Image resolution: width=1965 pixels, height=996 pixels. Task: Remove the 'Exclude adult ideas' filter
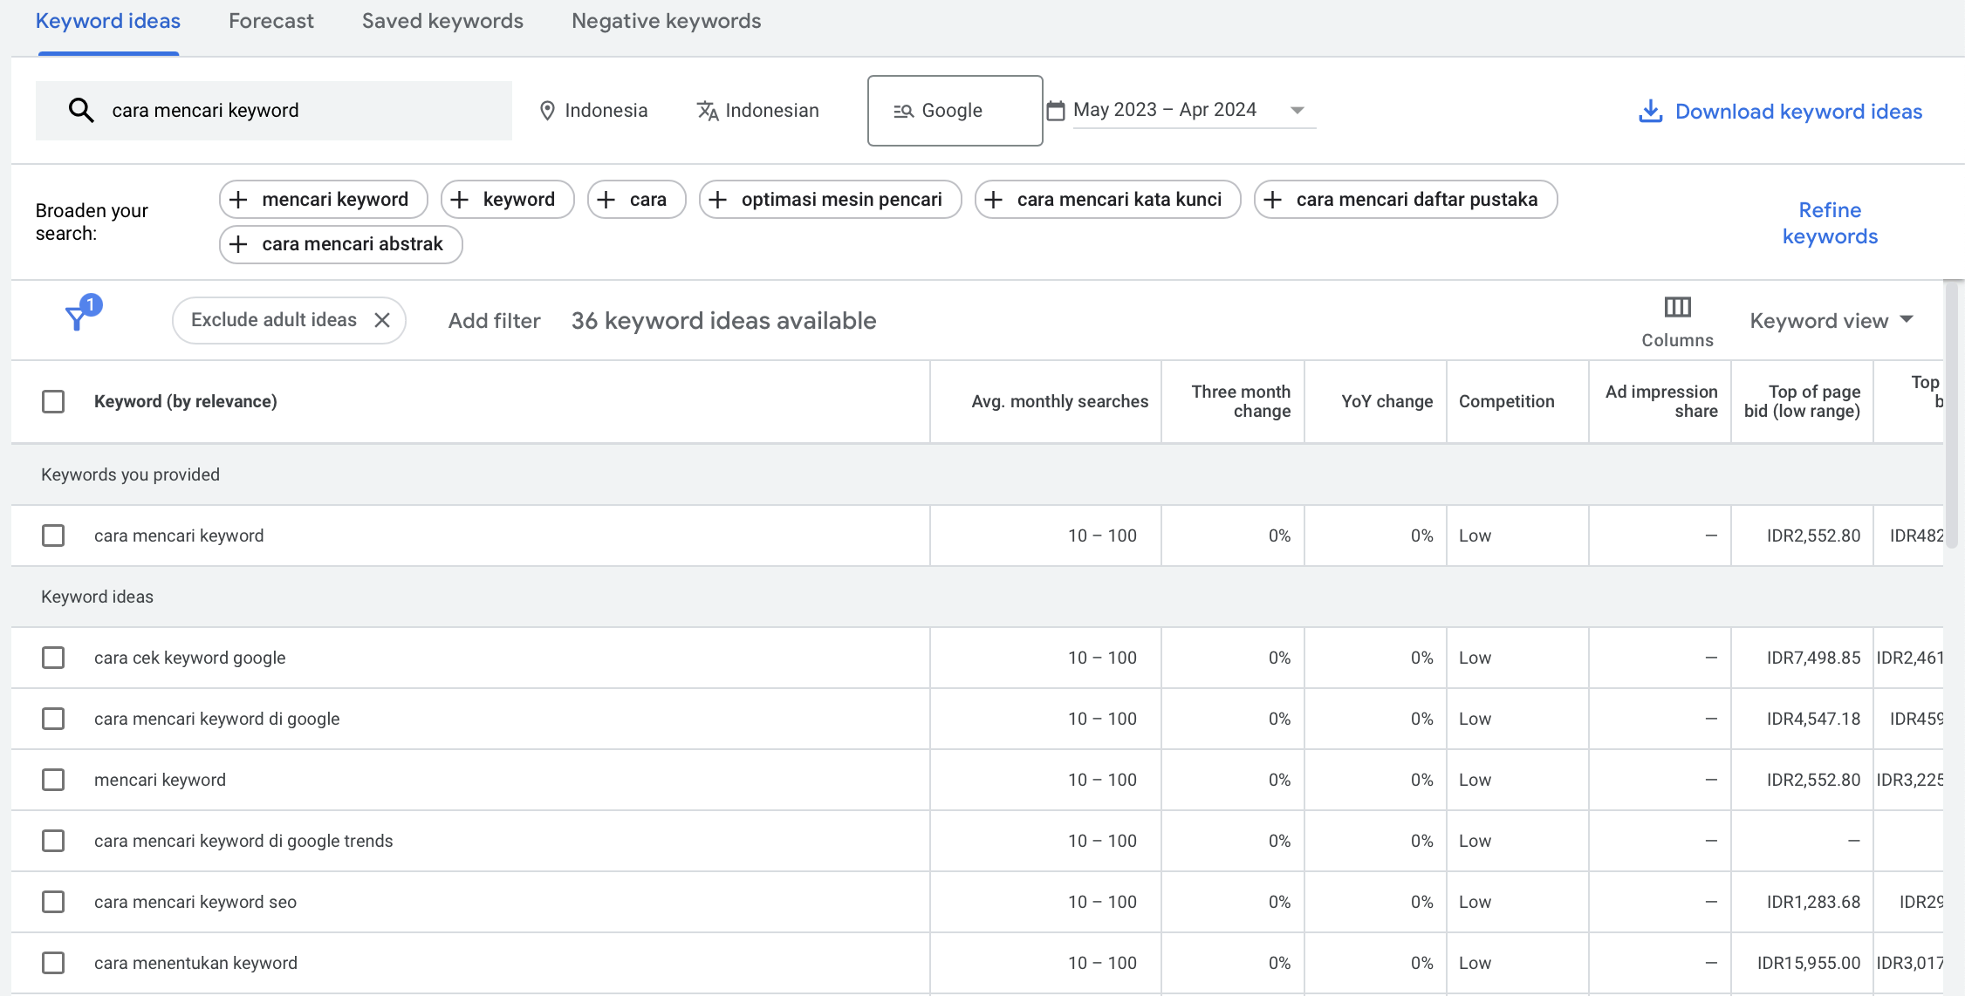[x=382, y=320]
